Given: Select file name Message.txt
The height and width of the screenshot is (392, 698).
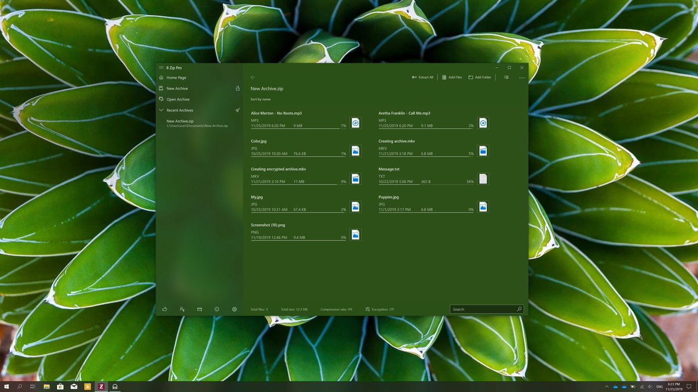Looking at the screenshot, I should (389, 169).
